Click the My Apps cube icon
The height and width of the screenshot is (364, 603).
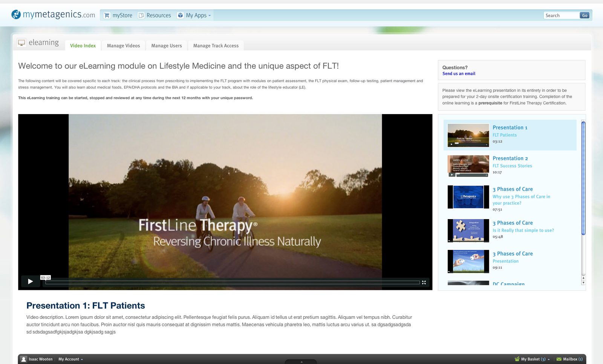pos(181,15)
